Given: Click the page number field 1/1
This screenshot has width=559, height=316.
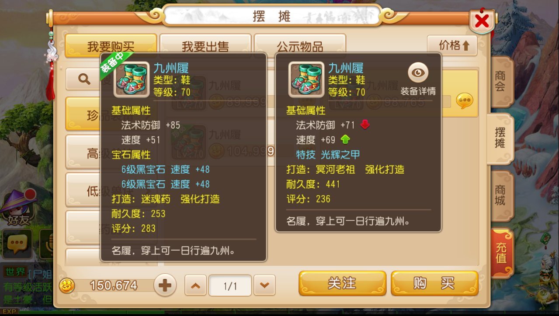Looking at the screenshot, I should 230,286.
